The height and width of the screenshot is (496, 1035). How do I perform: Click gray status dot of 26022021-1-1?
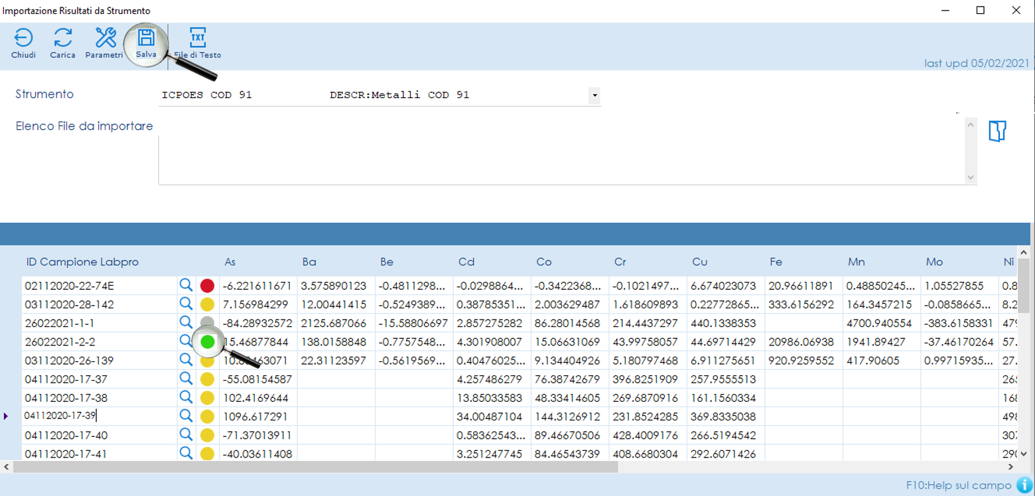point(207,323)
